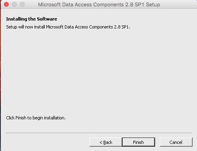Close the setup window with red button
This screenshot has height=151, width=197.
6,4
